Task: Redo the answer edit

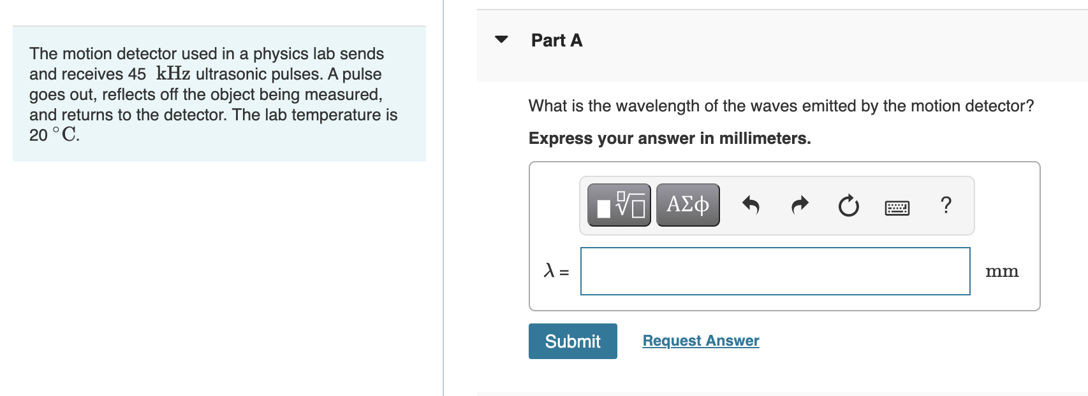Action: (800, 205)
